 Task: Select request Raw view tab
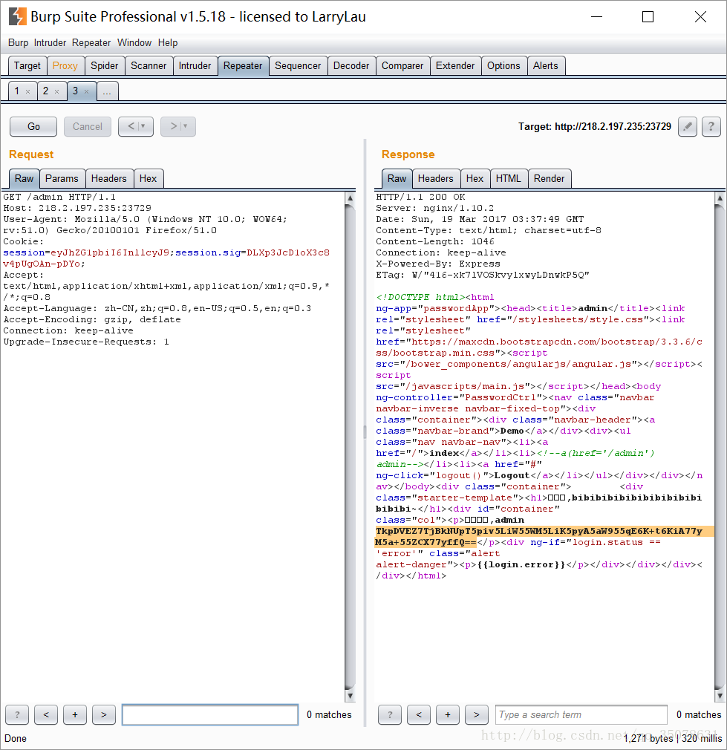pyautogui.click(x=24, y=178)
